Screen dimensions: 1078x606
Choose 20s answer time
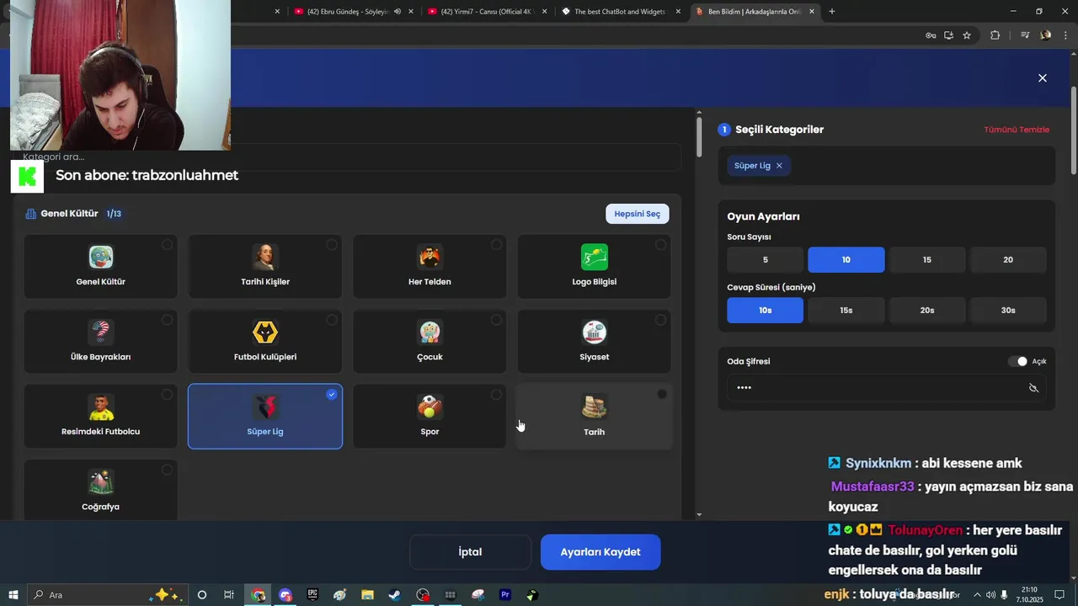[926, 311]
